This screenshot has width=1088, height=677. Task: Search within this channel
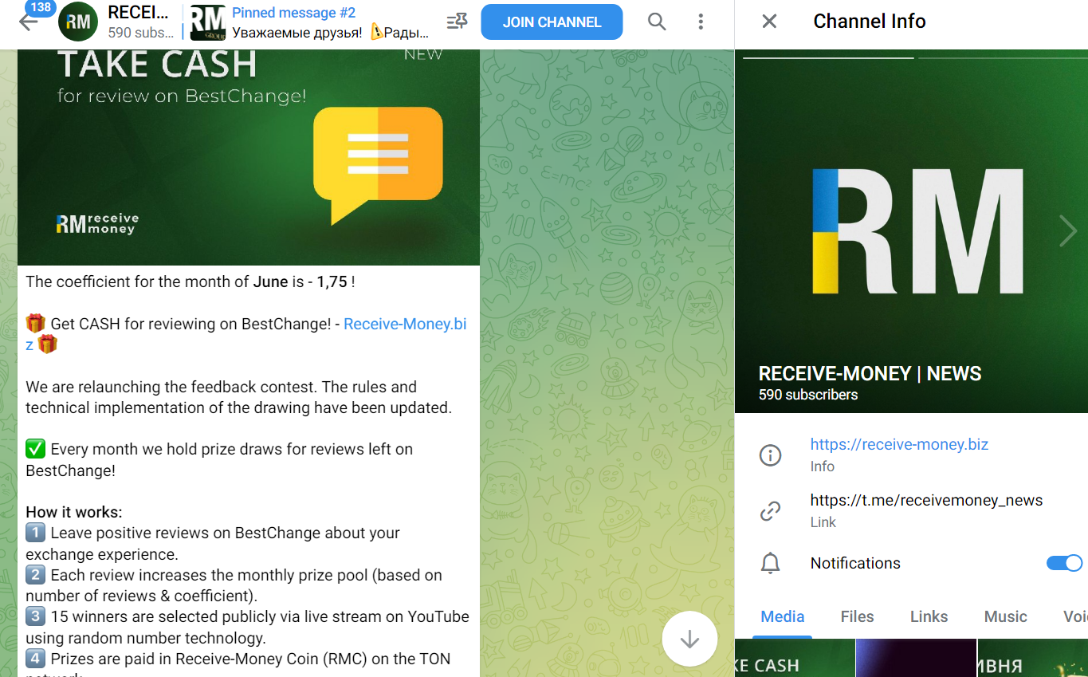(x=657, y=22)
